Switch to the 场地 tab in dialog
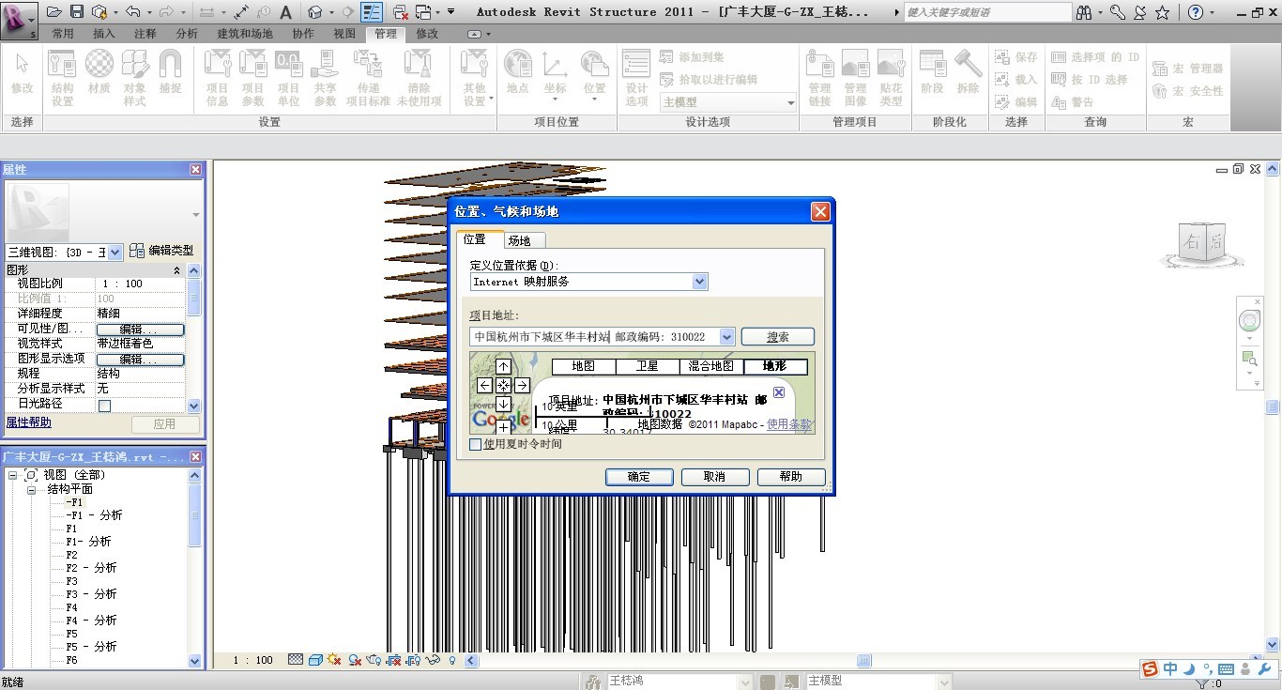1282x690 pixels. coord(519,240)
